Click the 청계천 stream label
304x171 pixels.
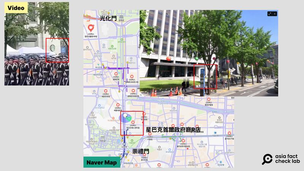point(214,112)
